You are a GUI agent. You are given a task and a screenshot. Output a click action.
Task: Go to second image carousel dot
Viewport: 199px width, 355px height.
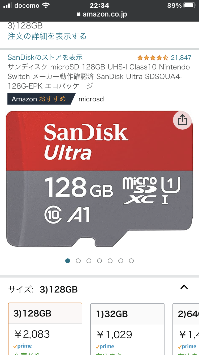click(x=78, y=261)
